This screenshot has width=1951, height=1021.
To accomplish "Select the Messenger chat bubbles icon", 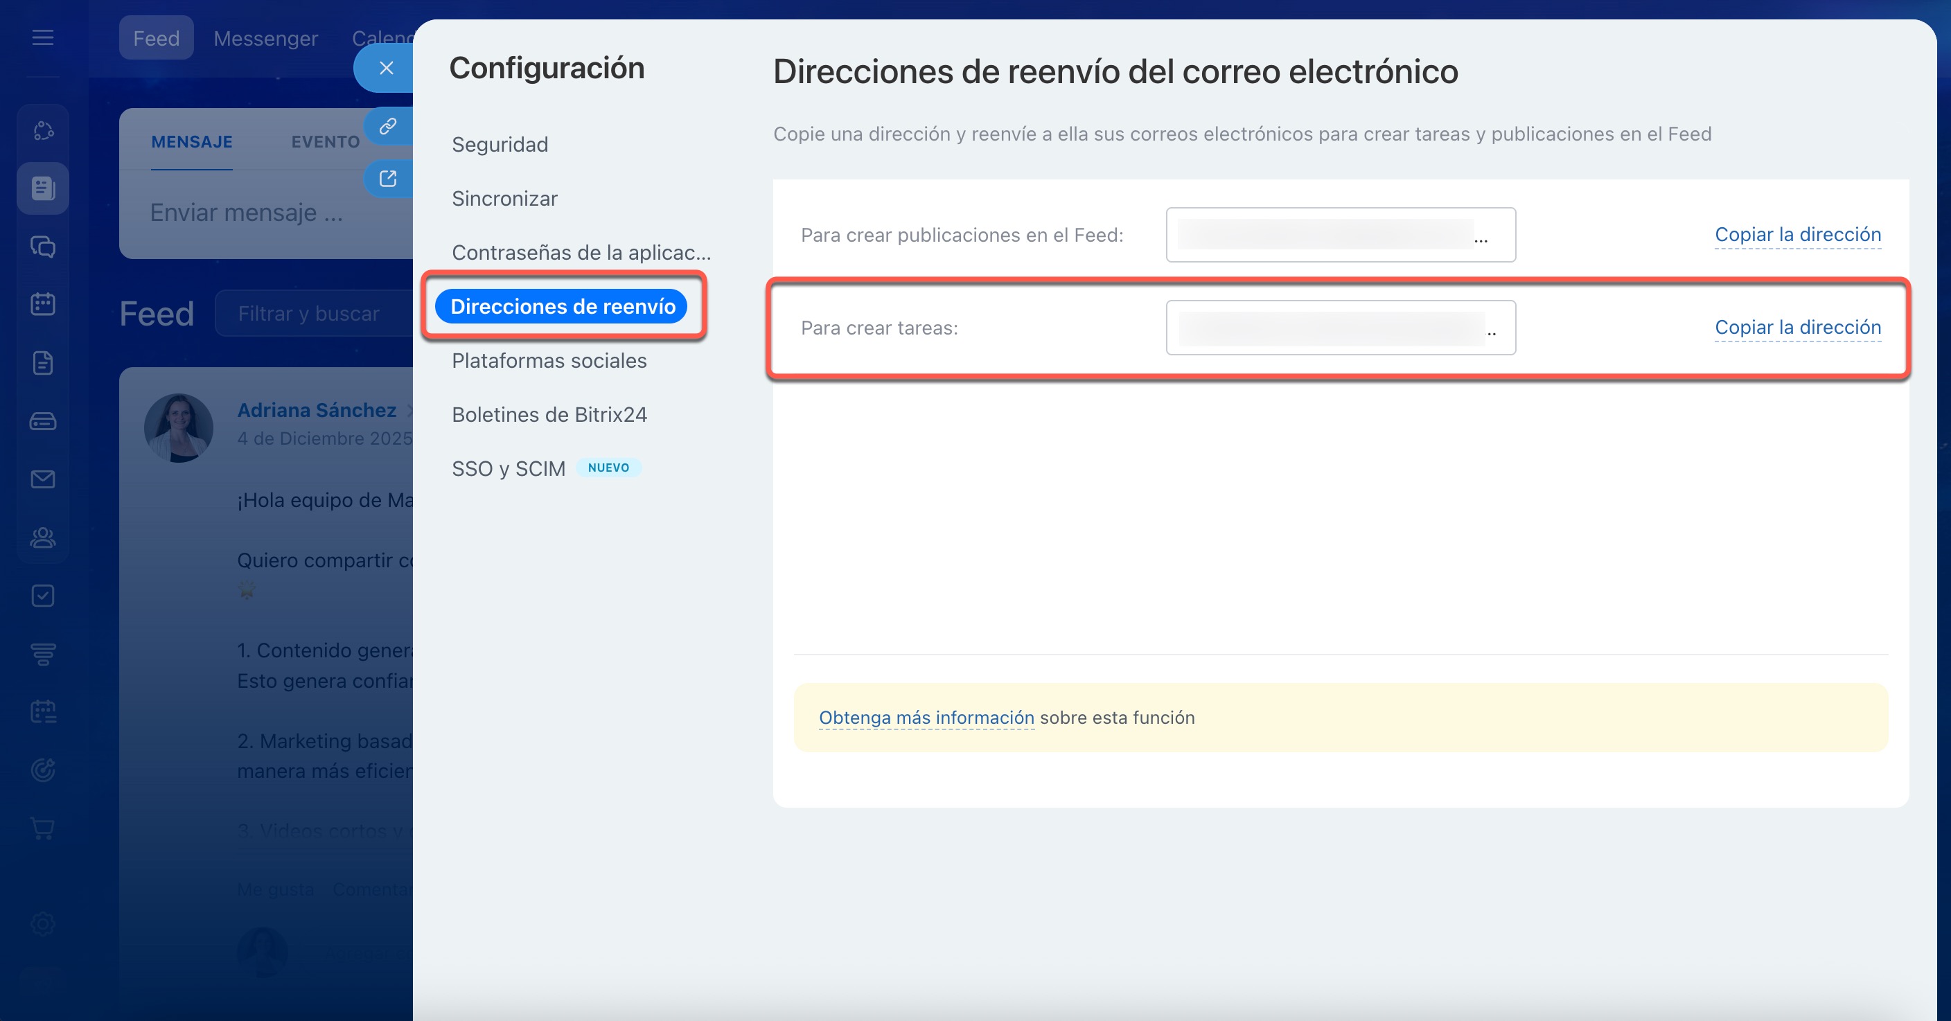I will click(42, 247).
